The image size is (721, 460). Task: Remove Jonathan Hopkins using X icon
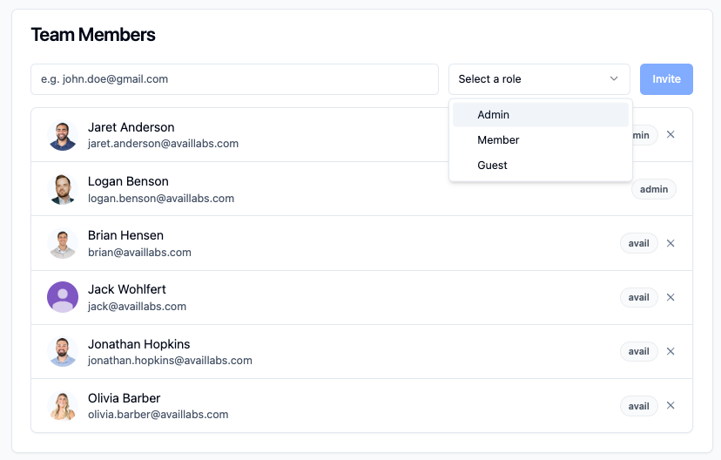point(670,351)
